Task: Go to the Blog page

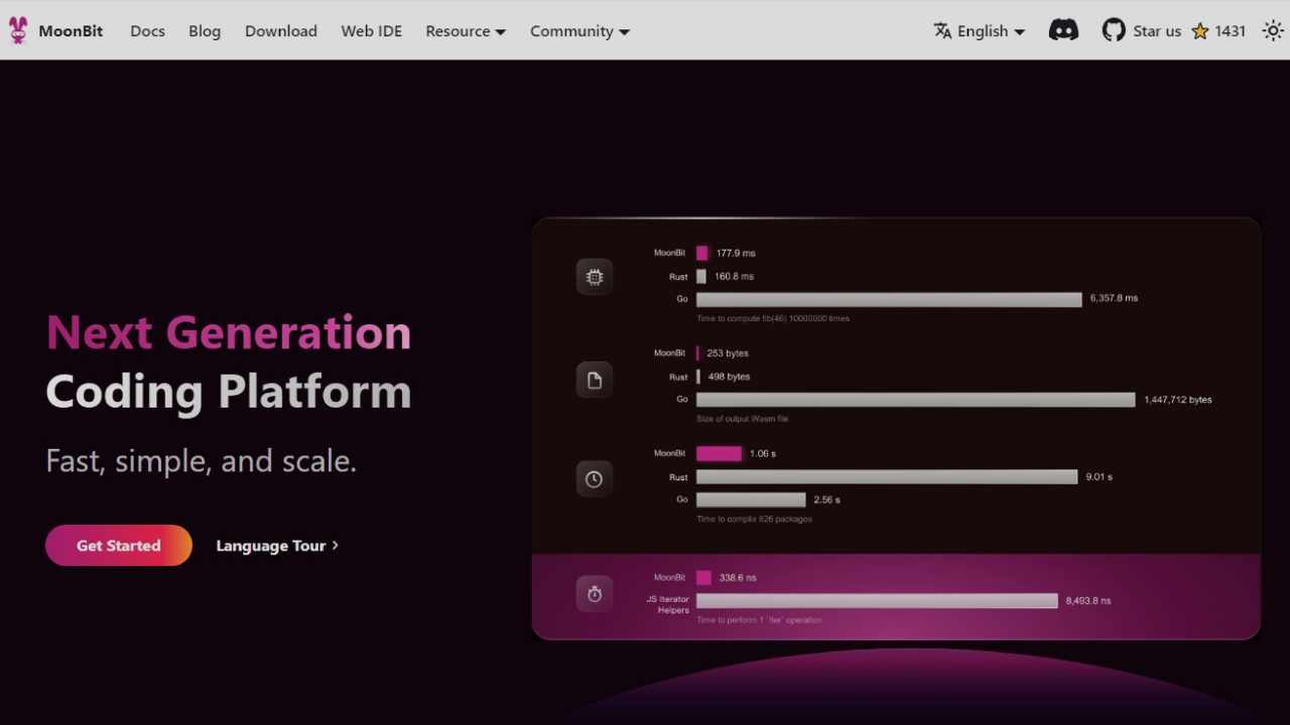Action: pos(204,31)
